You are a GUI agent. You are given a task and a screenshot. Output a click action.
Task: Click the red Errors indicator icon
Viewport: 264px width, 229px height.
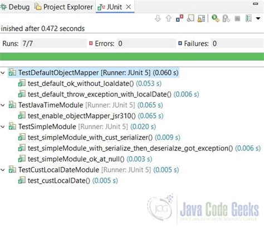click(x=91, y=43)
